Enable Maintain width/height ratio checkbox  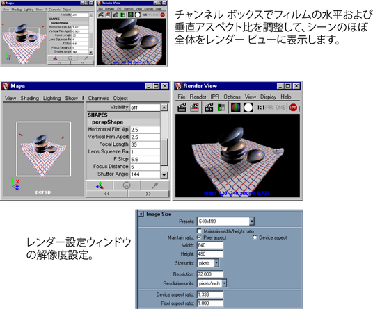click(x=199, y=231)
